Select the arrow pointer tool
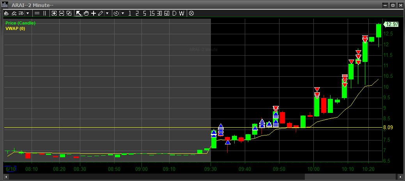The image size is (405, 181). coord(78,13)
